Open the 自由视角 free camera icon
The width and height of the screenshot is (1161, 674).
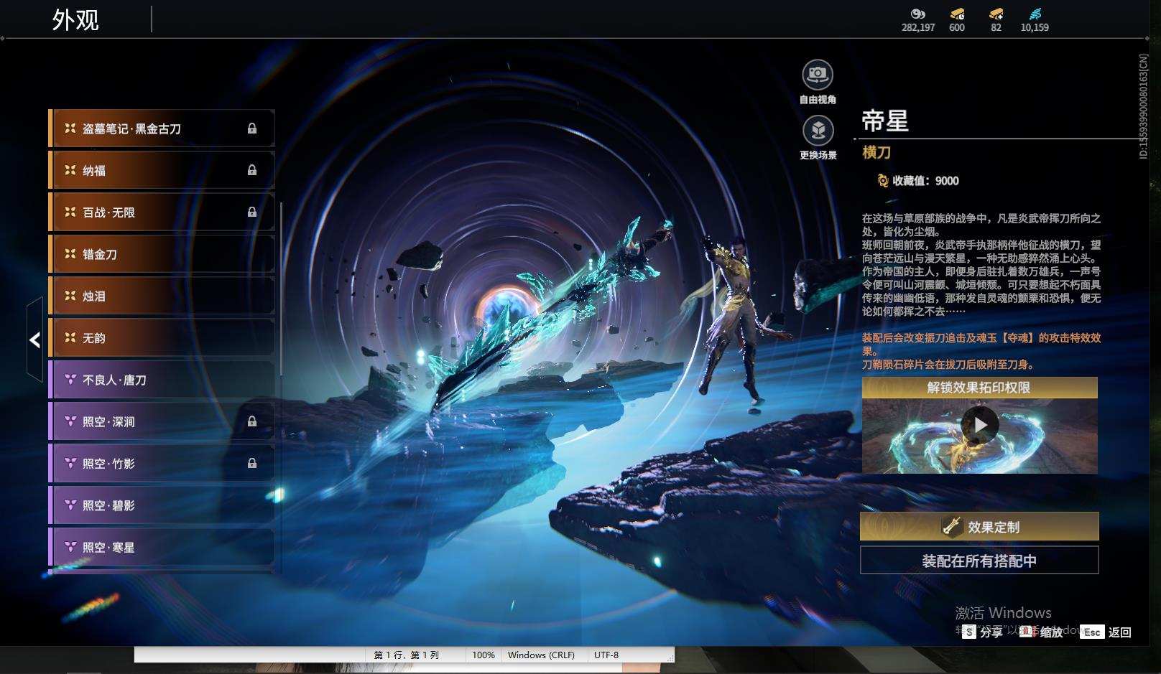point(818,75)
